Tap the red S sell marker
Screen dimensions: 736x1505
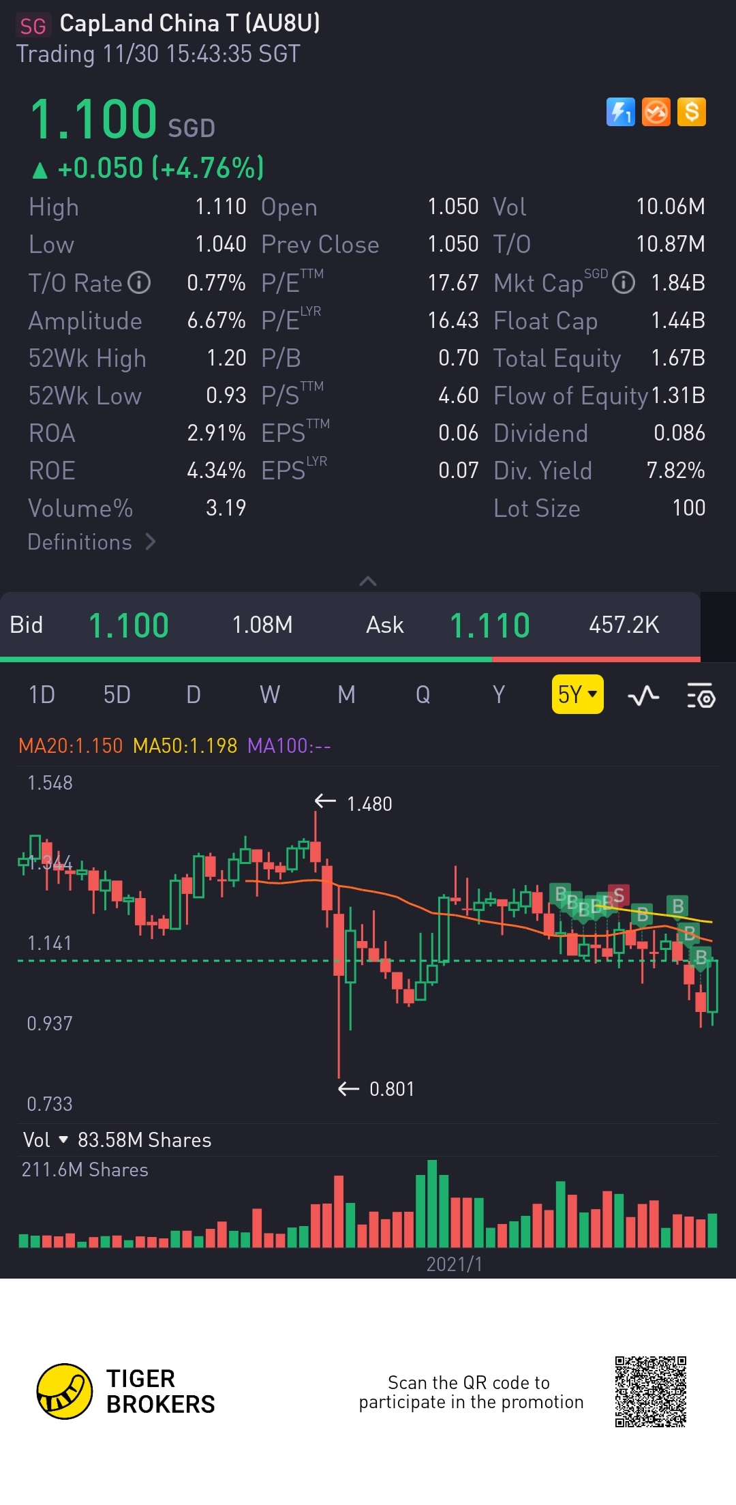pyautogui.click(x=619, y=895)
